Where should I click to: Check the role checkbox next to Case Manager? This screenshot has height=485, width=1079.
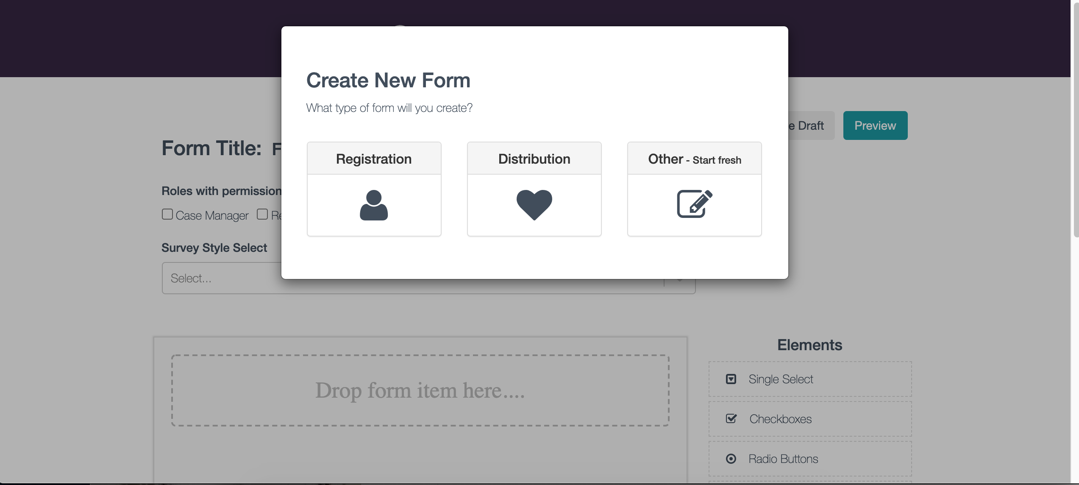click(167, 214)
